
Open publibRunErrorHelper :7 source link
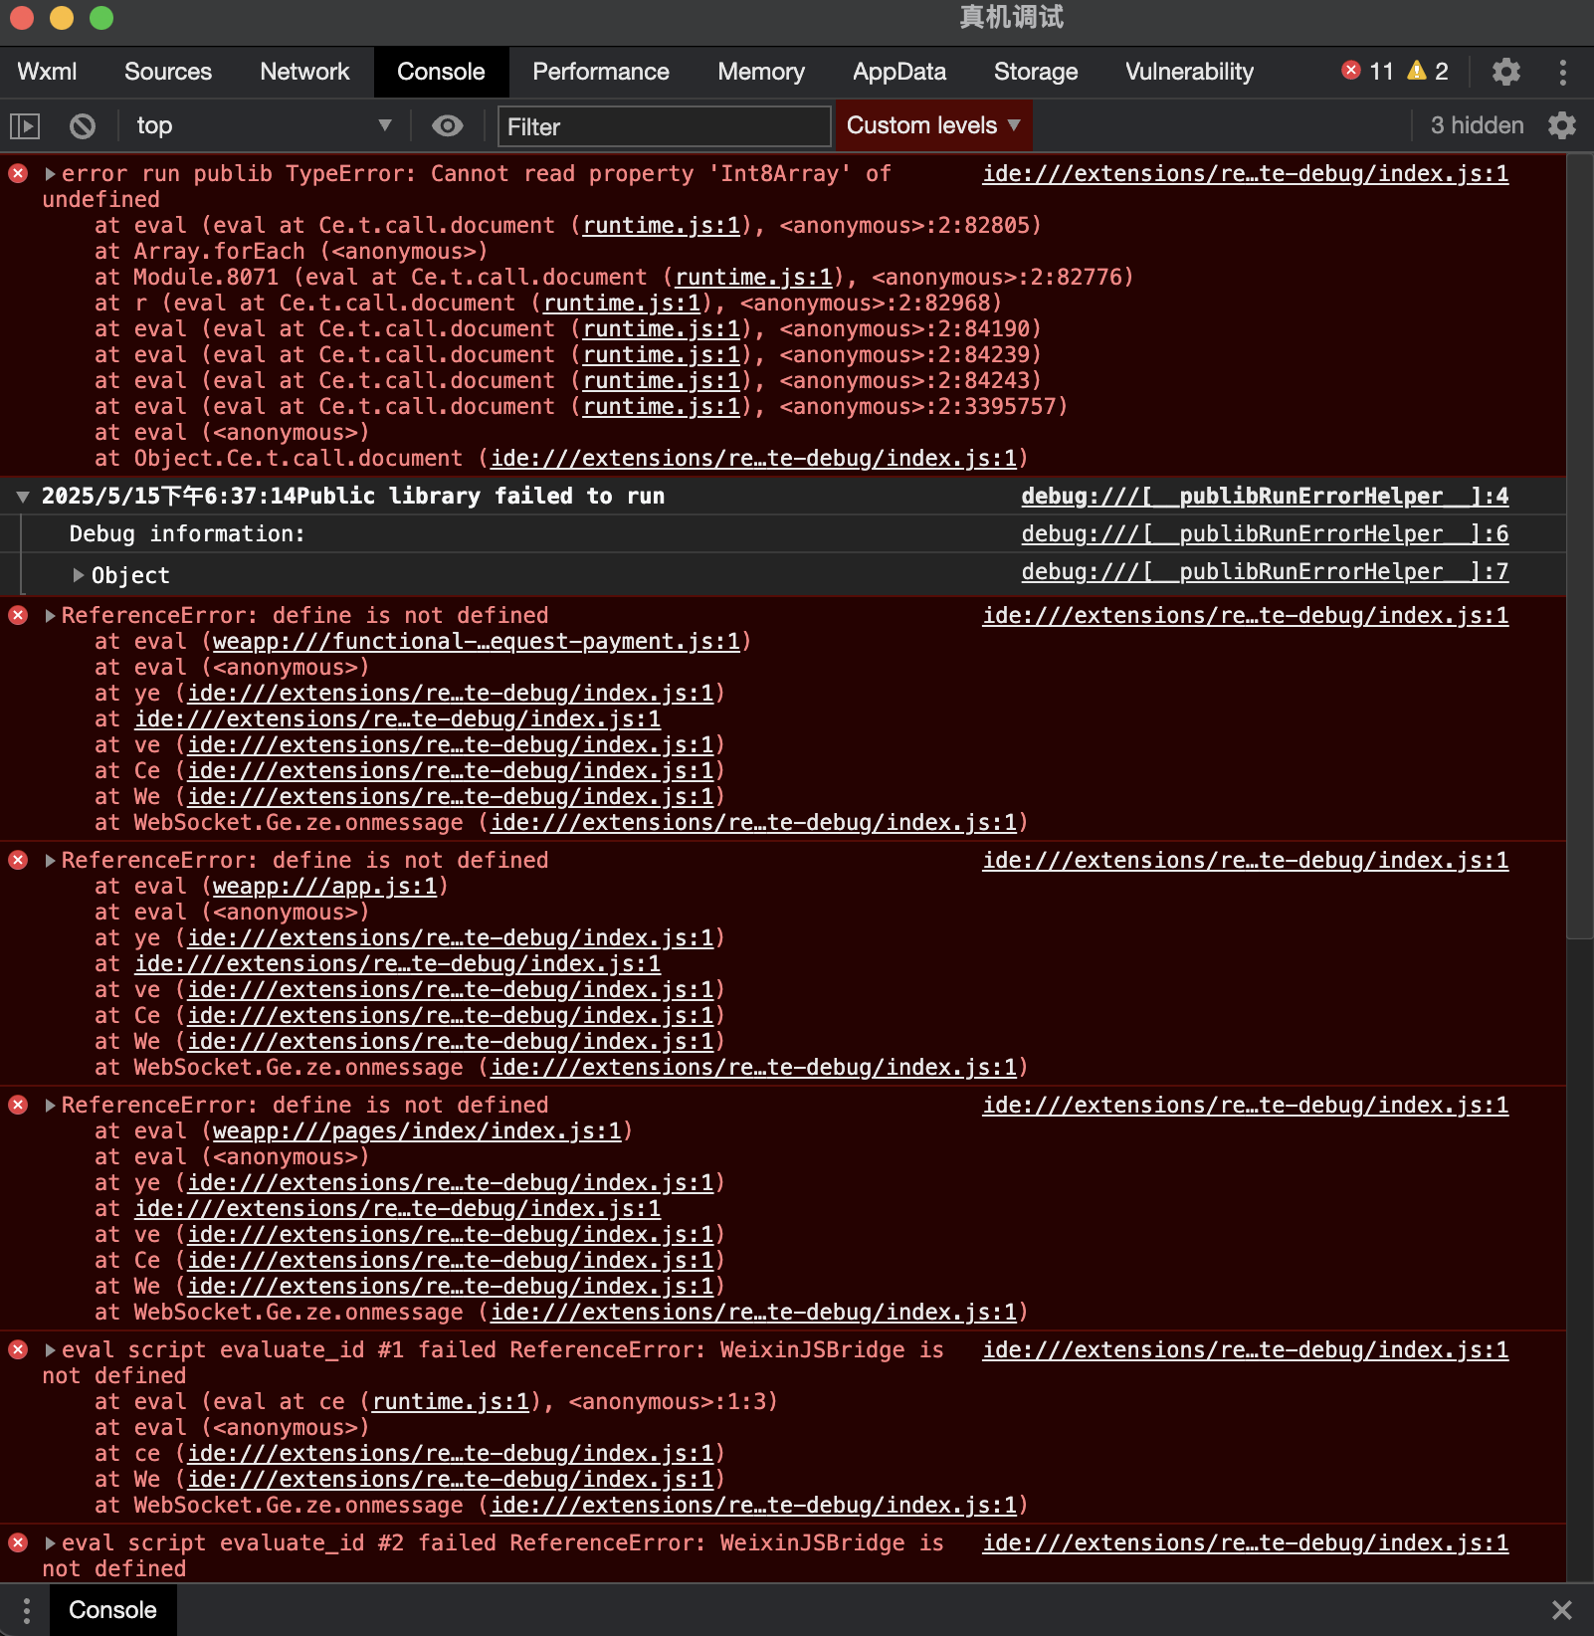(x=1265, y=571)
